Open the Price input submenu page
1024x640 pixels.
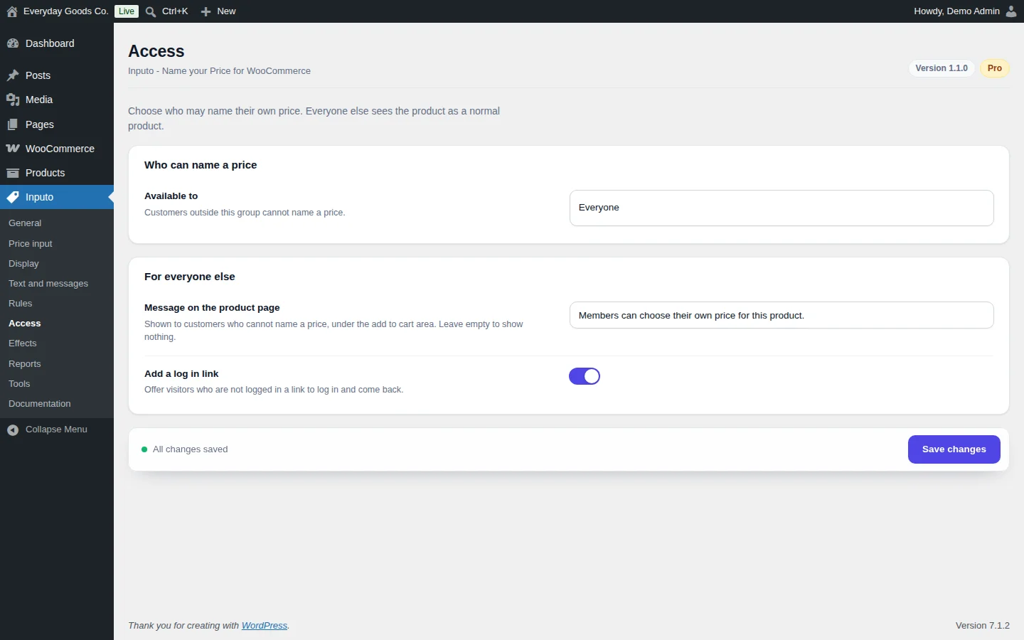coord(31,243)
